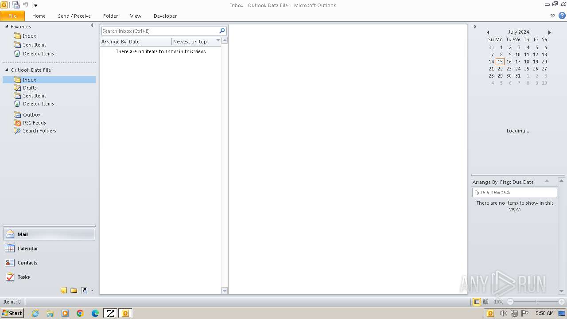
Task: Open the Windows Start menu
Action: (12, 313)
